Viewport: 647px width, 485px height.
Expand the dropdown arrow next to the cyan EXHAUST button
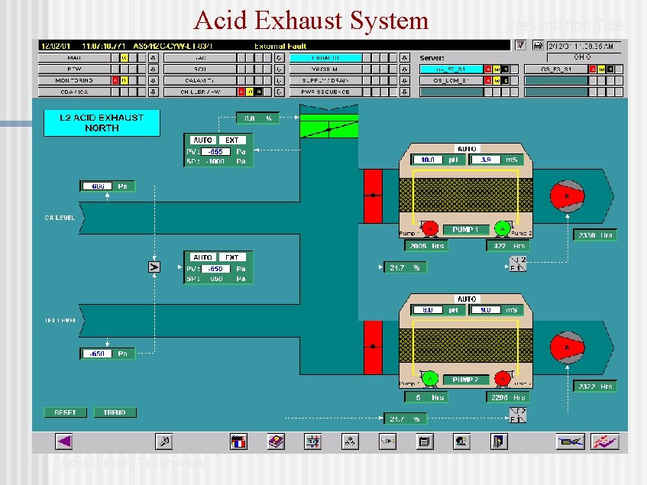click(x=404, y=58)
